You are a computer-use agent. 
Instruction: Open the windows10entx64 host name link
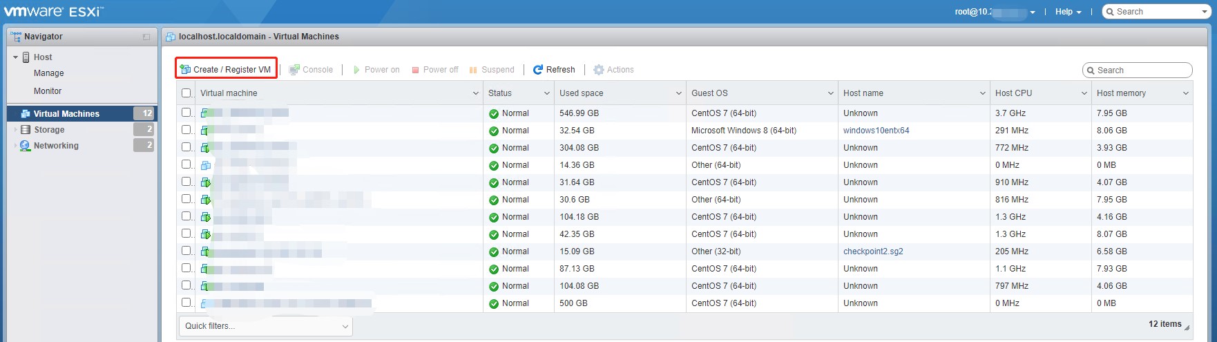coord(876,131)
